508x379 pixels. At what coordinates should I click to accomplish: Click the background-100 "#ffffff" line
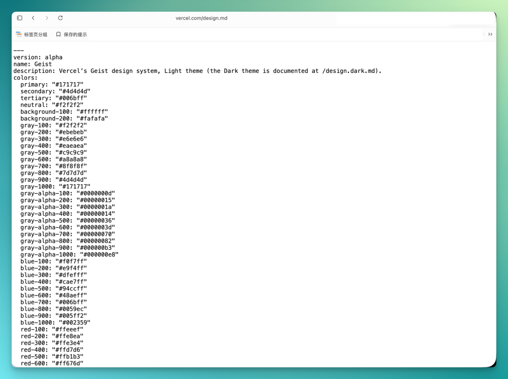[x=64, y=112]
